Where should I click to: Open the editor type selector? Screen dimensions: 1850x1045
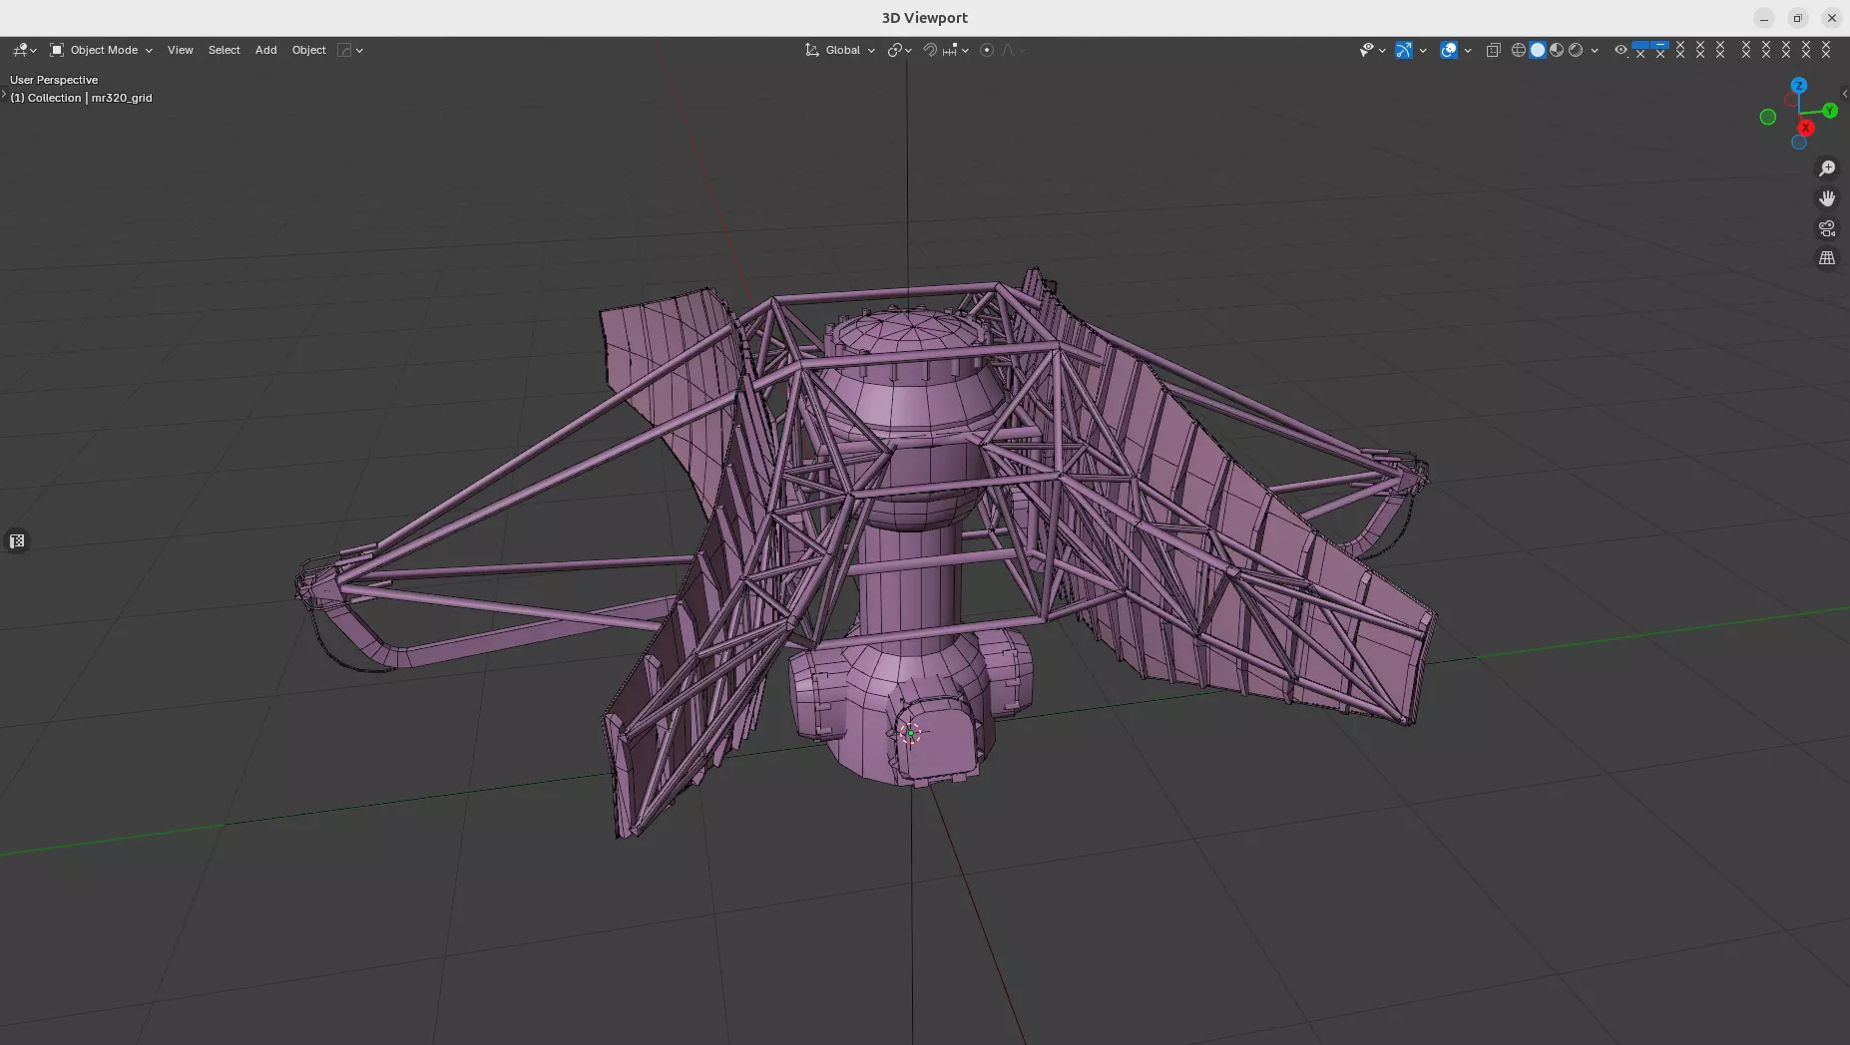pyautogui.click(x=24, y=50)
